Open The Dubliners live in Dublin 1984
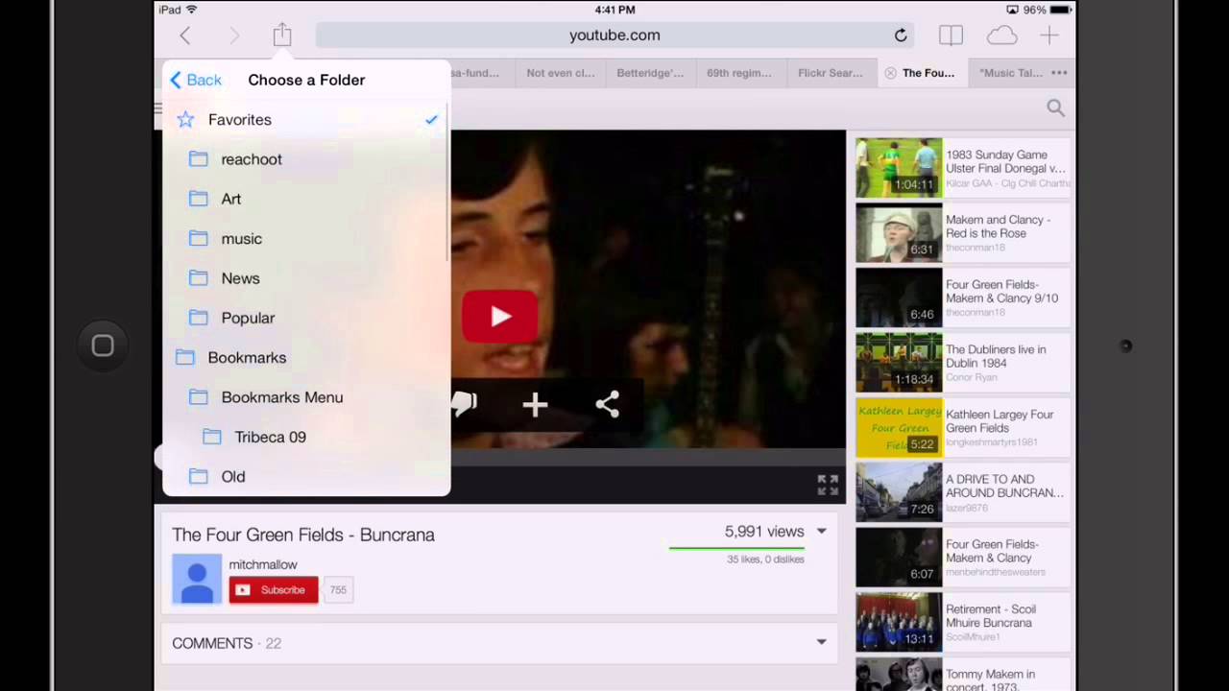 click(x=963, y=363)
